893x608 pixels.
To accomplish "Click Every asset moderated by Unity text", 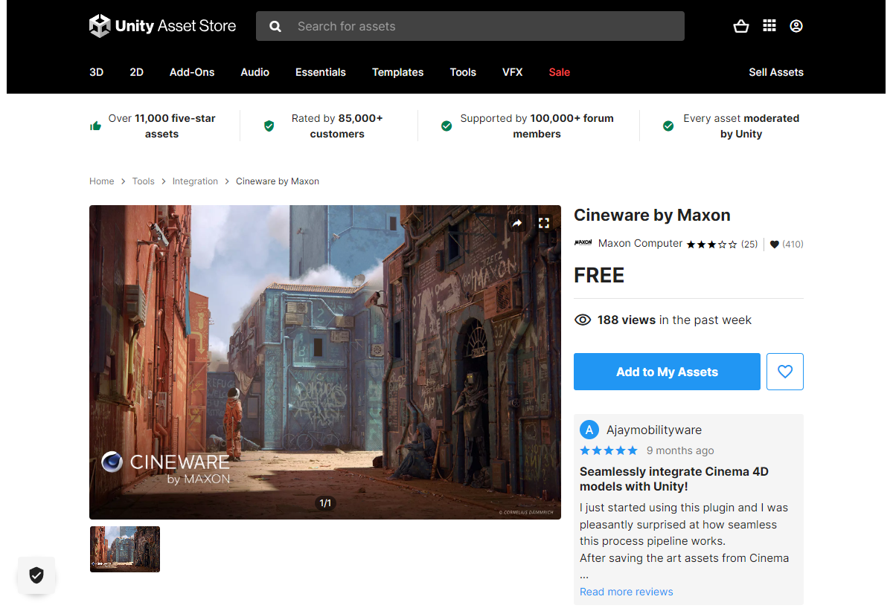I will tap(741, 126).
